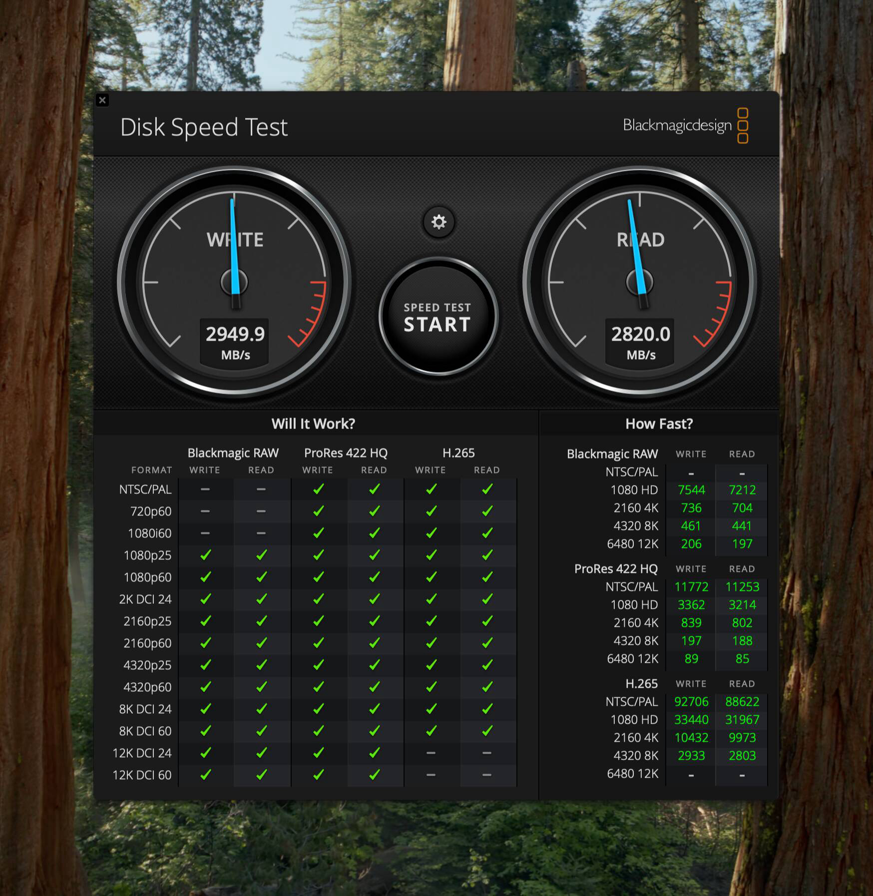Click ProRes 422 HQ write checkmark for NTSC/PAL

coord(318,489)
